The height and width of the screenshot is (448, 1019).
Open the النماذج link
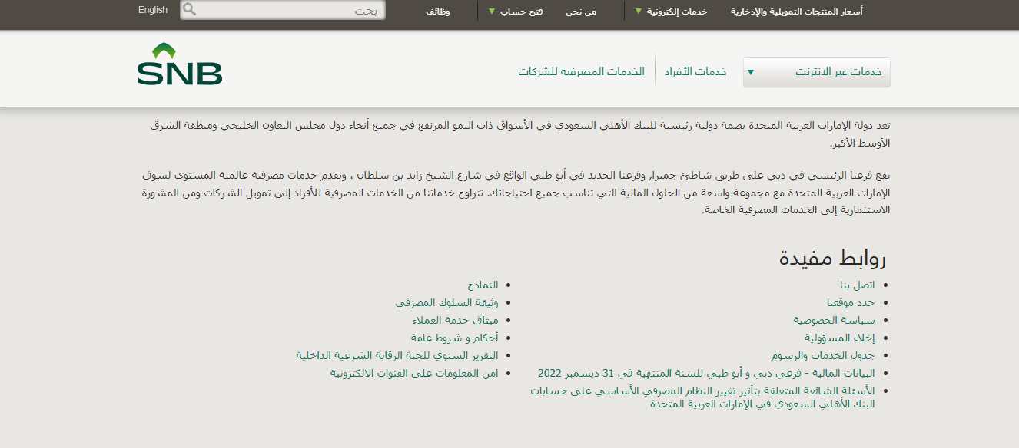483,285
